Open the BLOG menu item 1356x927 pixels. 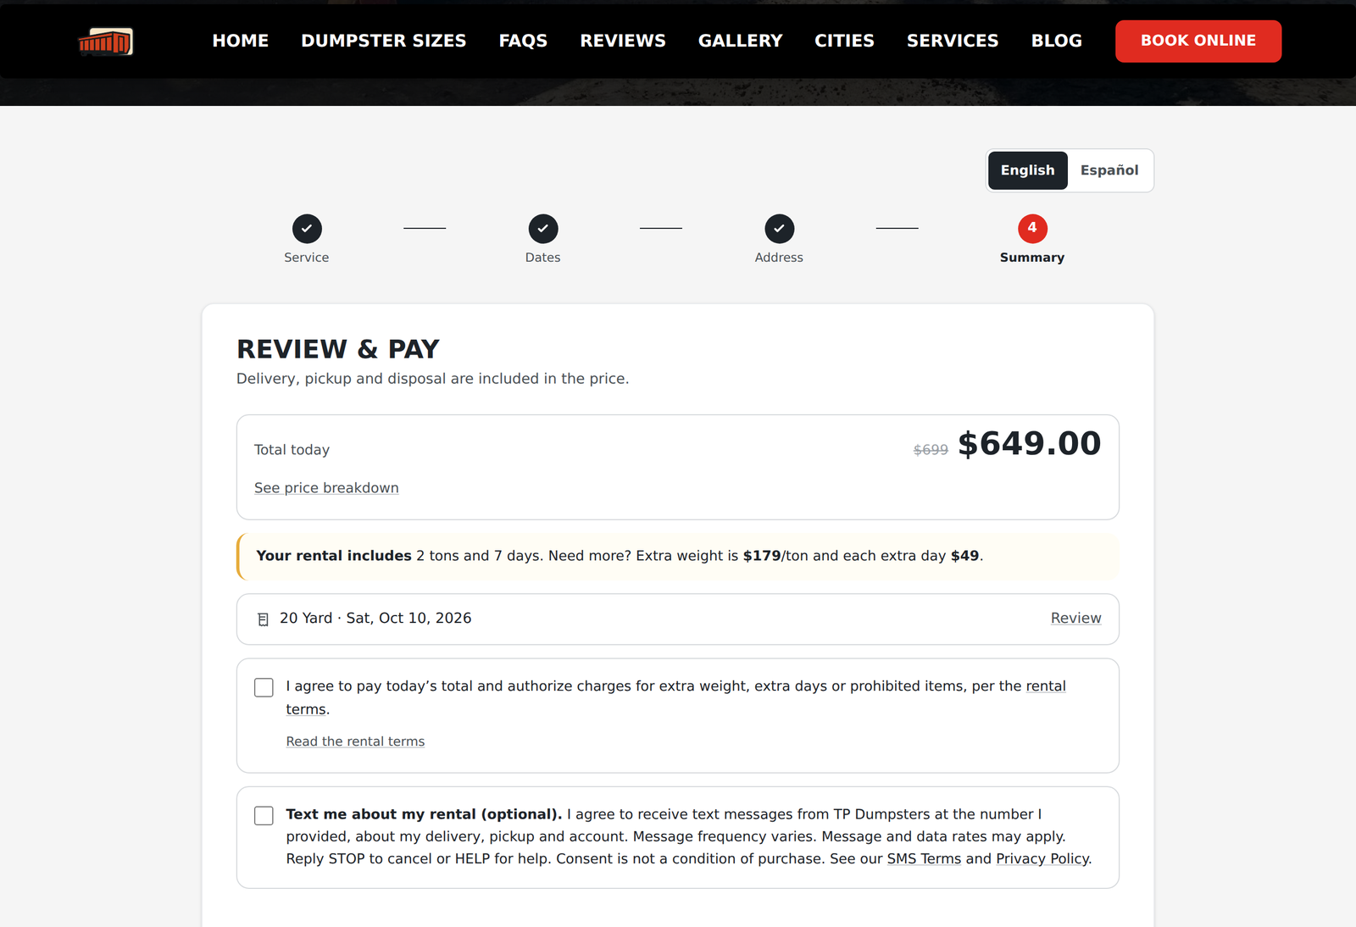tap(1057, 41)
